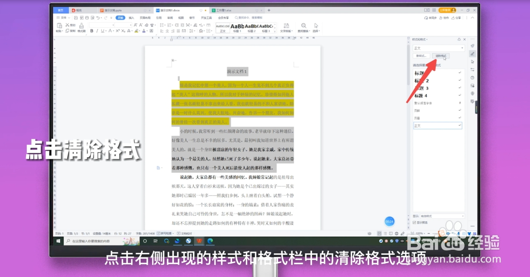
Task: Toggle italic formatting
Action: click(x=97, y=31)
